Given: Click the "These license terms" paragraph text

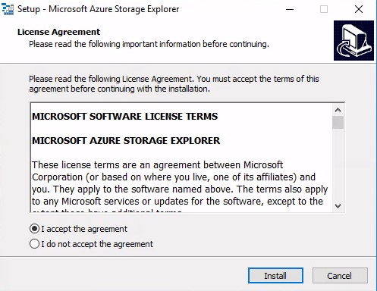Looking at the screenshot, I should tap(180, 183).
